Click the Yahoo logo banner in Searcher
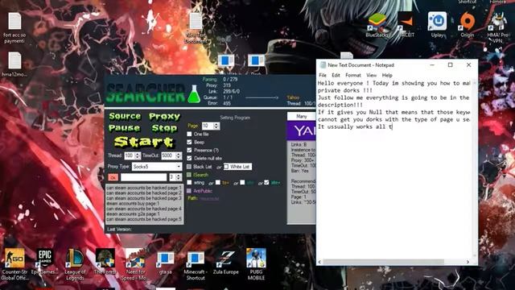 (x=301, y=130)
